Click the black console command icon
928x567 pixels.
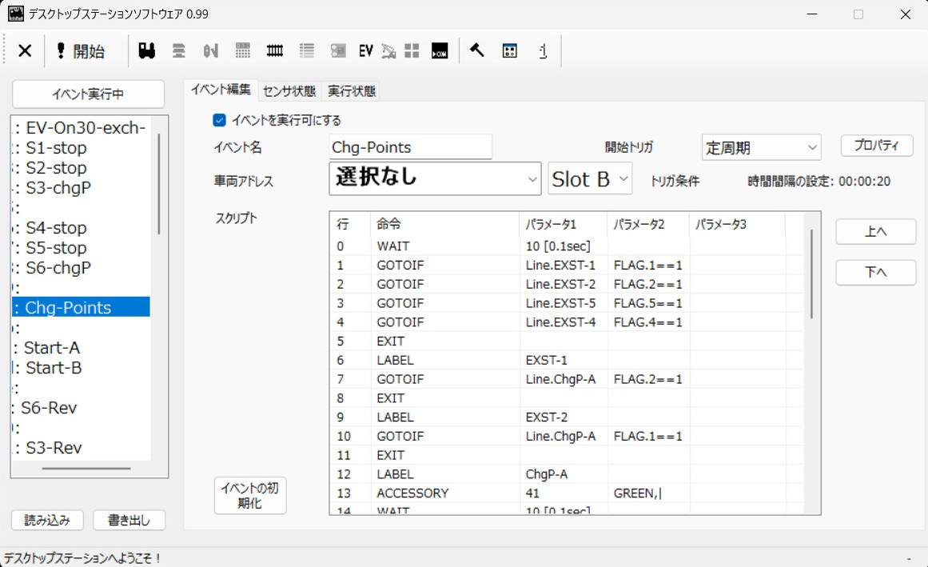point(440,51)
